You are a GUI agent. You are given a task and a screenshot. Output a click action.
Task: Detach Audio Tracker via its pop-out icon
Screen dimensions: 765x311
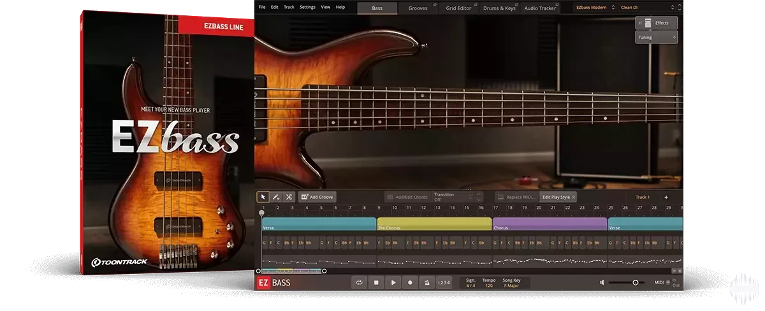556,4
